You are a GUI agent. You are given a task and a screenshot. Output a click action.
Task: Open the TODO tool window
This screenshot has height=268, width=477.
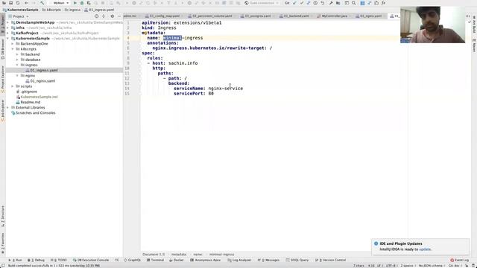point(58,260)
